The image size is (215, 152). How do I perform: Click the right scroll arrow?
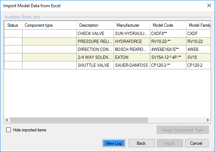point(208,120)
